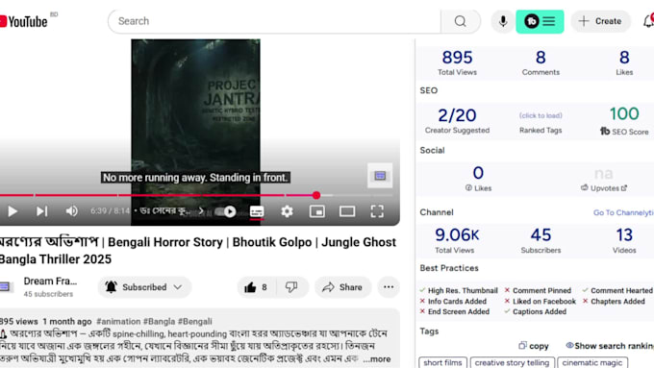Image resolution: width=654 pixels, height=368 pixels.
Task: Click the search magnifier button
Action: point(461,21)
